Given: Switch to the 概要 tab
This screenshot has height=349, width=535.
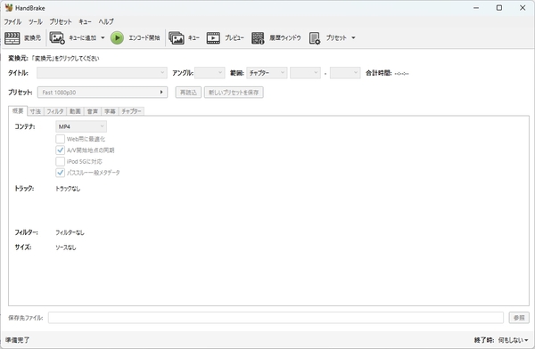Looking at the screenshot, I should click(18, 110).
